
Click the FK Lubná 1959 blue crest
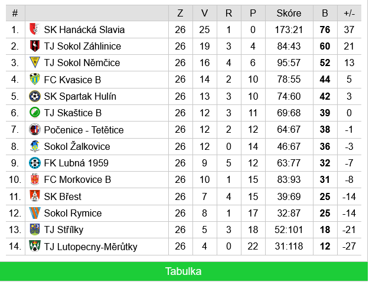click(x=35, y=163)
